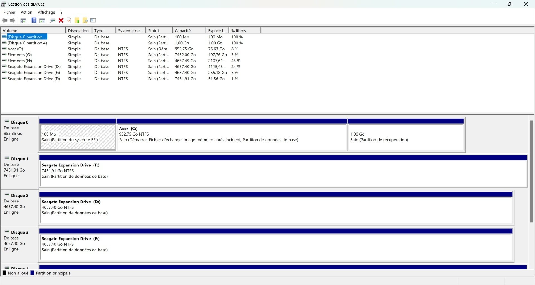Click the Gestion des disques title bar icon

(4, 4)
